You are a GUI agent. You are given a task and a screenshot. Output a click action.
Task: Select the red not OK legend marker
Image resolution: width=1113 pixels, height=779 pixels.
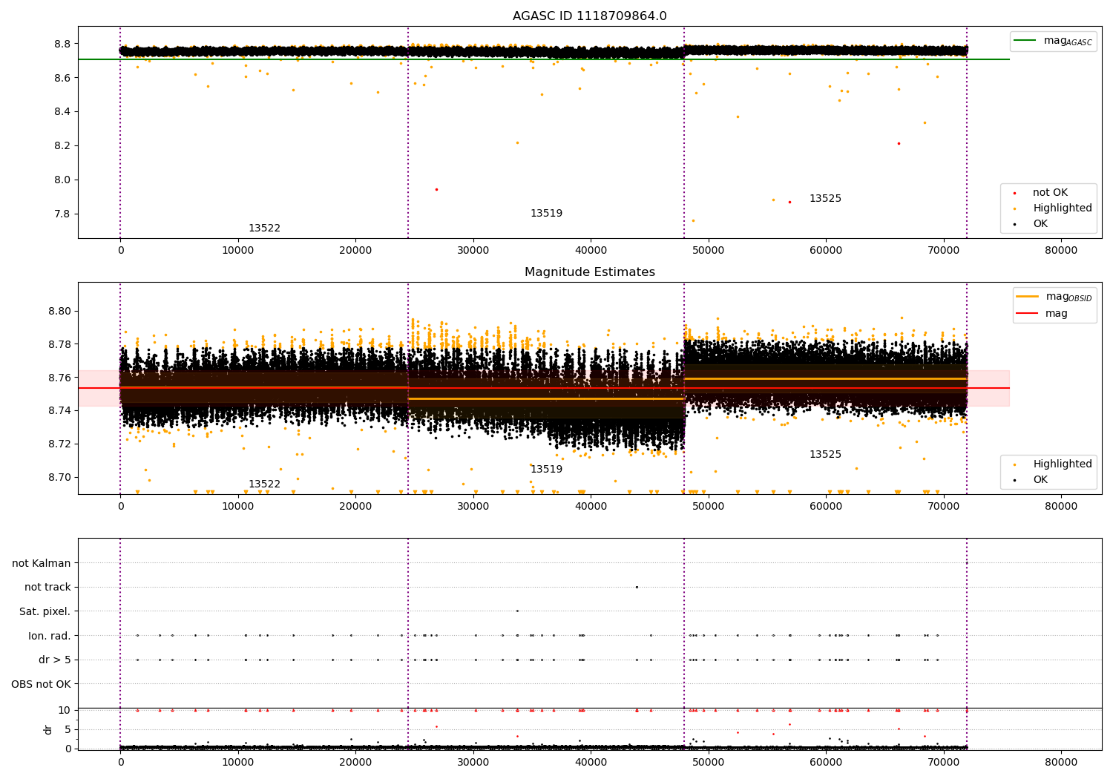pos(1014,193)
